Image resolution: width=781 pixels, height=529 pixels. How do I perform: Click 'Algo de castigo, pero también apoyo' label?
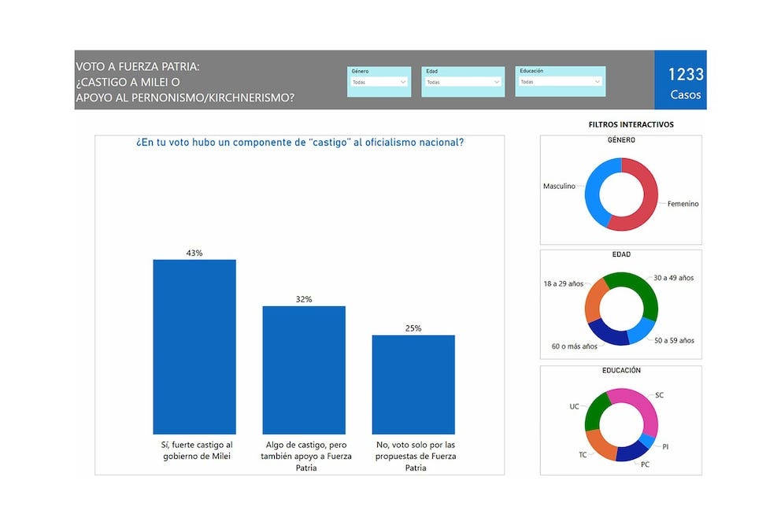click(x=306, y=456)
